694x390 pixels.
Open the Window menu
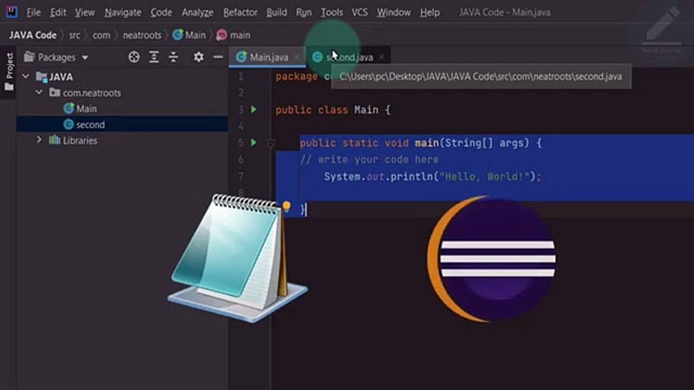pos(394,12)
